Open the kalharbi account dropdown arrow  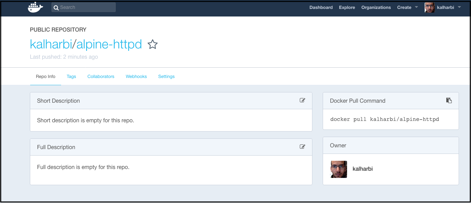tap(459, 7)
